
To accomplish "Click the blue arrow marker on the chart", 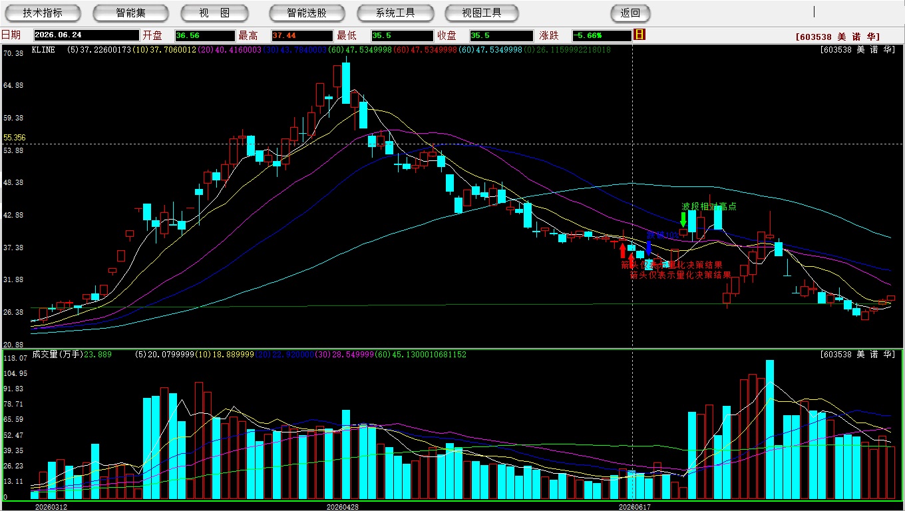I will tap(648, 248).
